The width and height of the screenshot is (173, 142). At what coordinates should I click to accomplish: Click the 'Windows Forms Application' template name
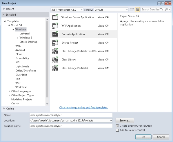click(x=78, y=17)
